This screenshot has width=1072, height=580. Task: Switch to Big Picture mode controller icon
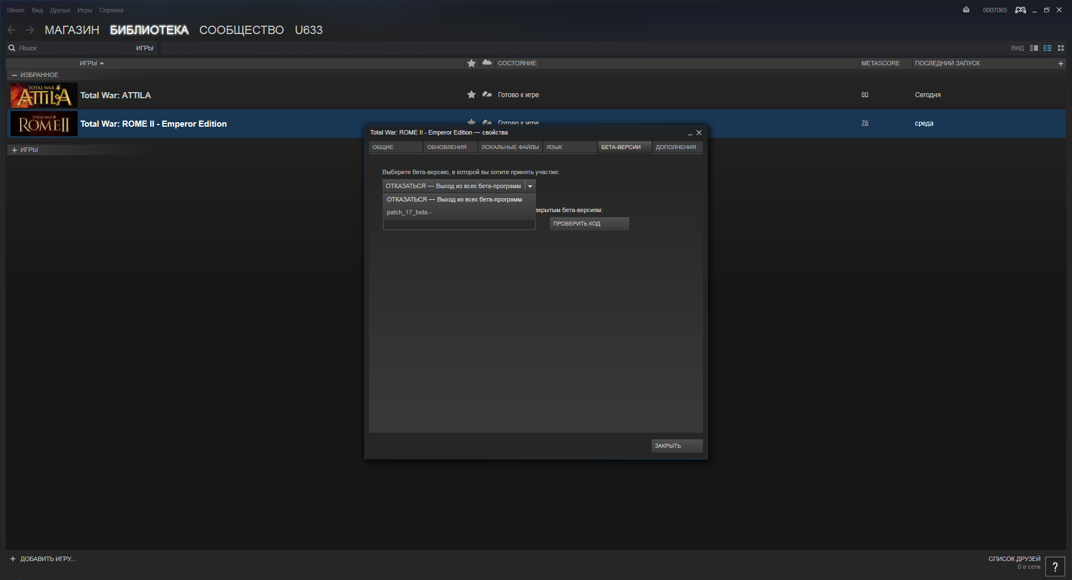(x=1021, y=10)
